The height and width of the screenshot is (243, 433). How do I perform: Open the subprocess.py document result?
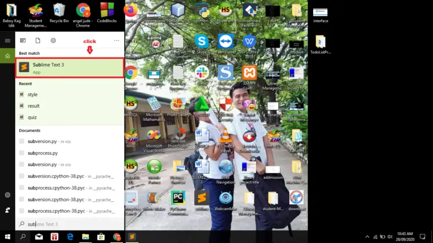43,153
